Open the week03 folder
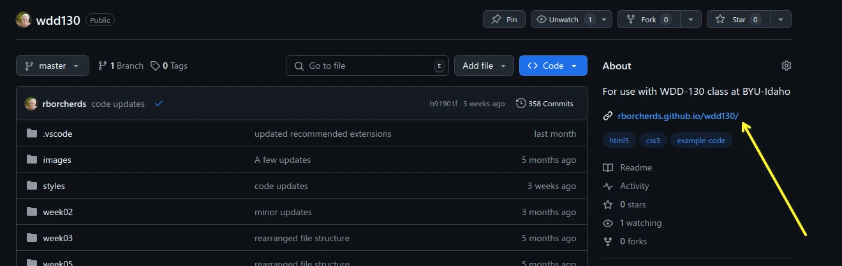842x266 pixels. click(57, 238)
